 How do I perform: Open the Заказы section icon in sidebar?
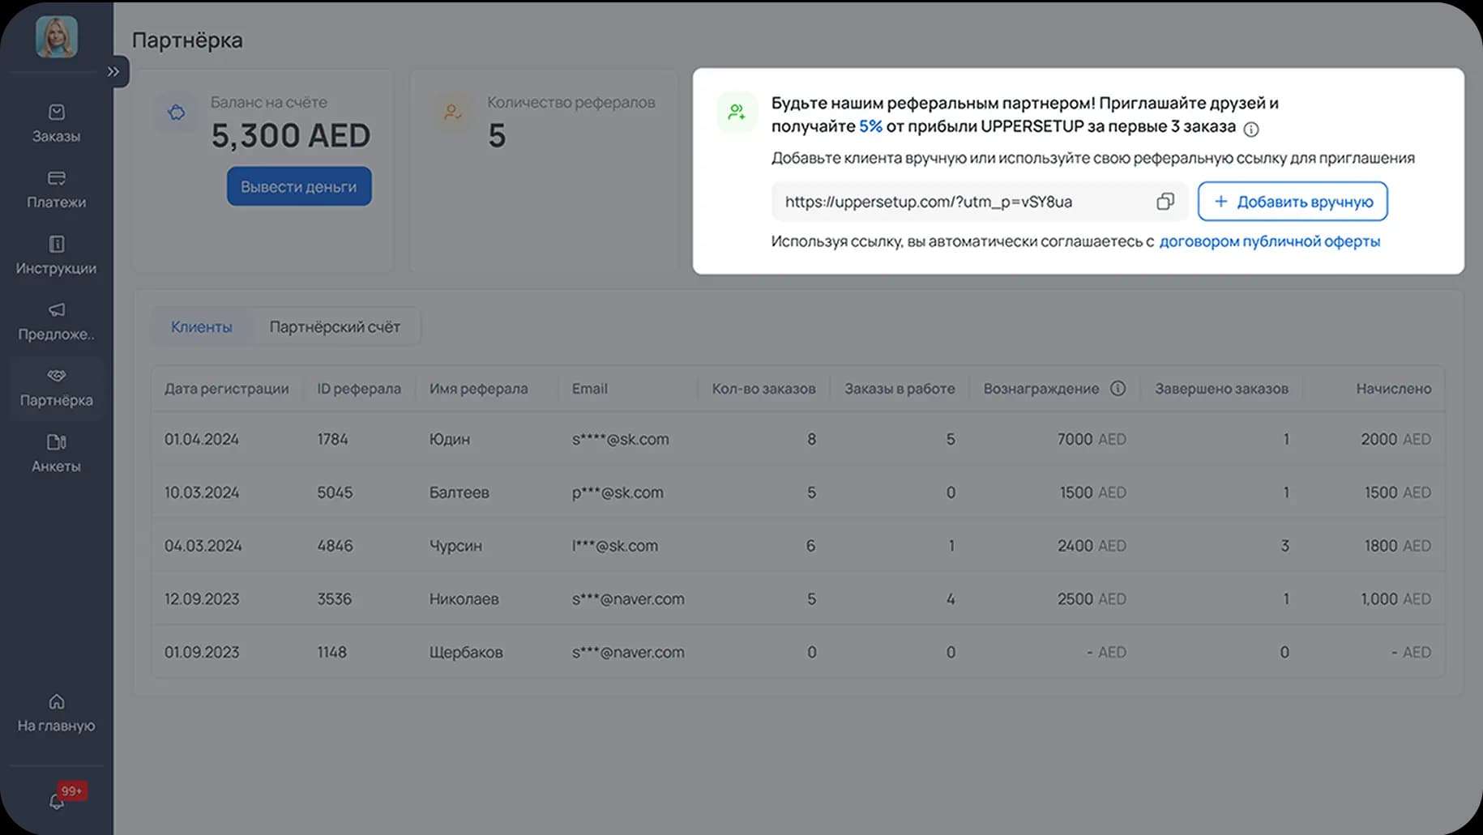tap(56, 113)
